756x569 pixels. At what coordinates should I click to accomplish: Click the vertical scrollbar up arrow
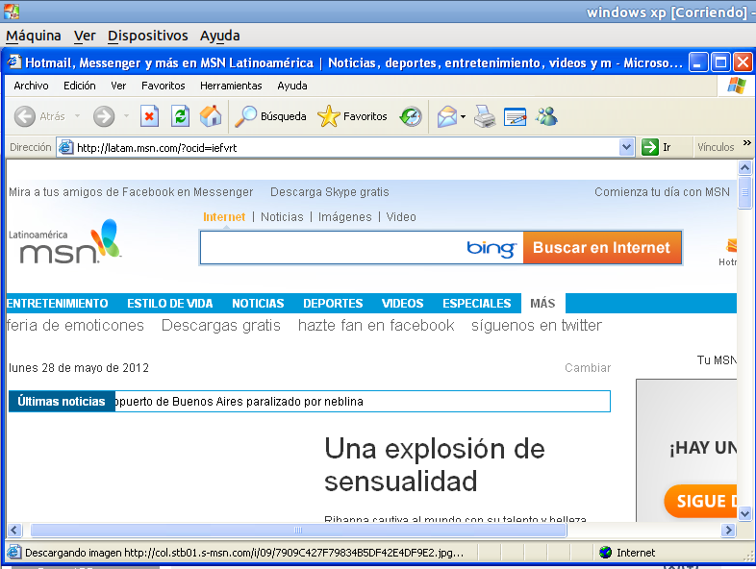tap(744, 167)
